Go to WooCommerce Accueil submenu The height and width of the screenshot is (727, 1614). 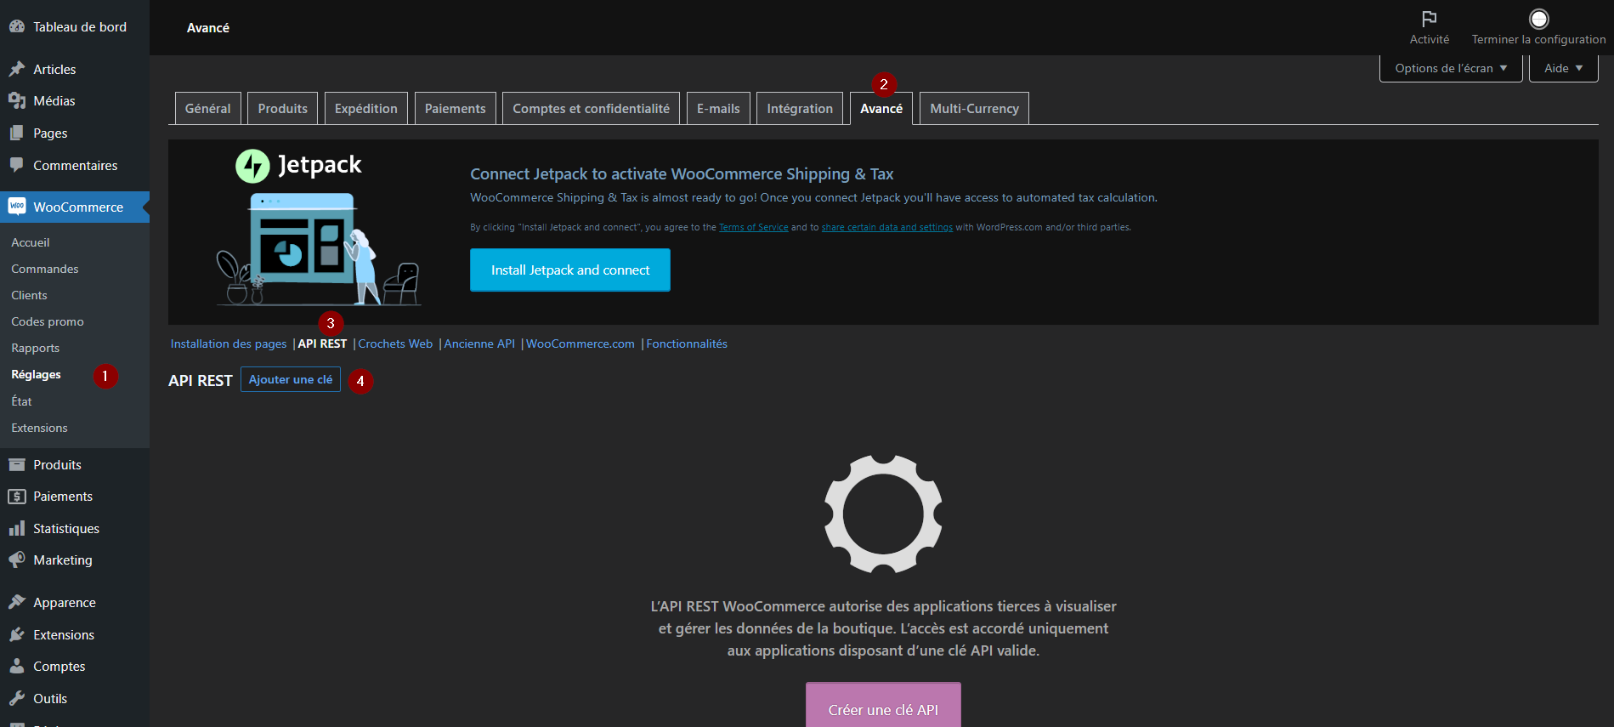[31, 242]
